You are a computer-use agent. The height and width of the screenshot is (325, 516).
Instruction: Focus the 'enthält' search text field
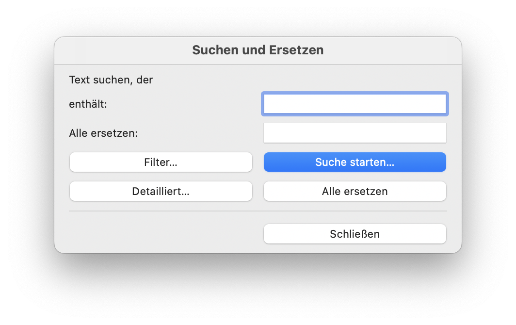[x=355, y=104]
